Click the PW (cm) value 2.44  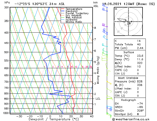140,48
